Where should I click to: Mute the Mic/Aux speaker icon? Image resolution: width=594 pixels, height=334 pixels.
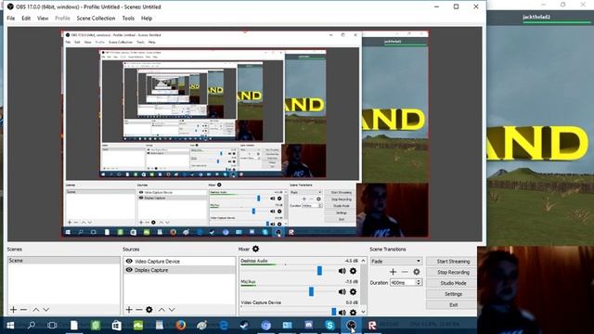click(342, 291)
